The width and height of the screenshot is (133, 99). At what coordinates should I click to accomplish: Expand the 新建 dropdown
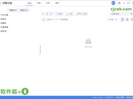tap(60, 14)
